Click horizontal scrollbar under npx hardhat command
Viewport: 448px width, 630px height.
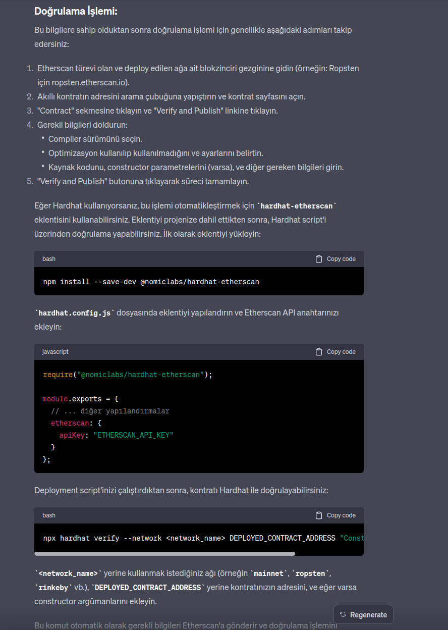coord(165,554)
